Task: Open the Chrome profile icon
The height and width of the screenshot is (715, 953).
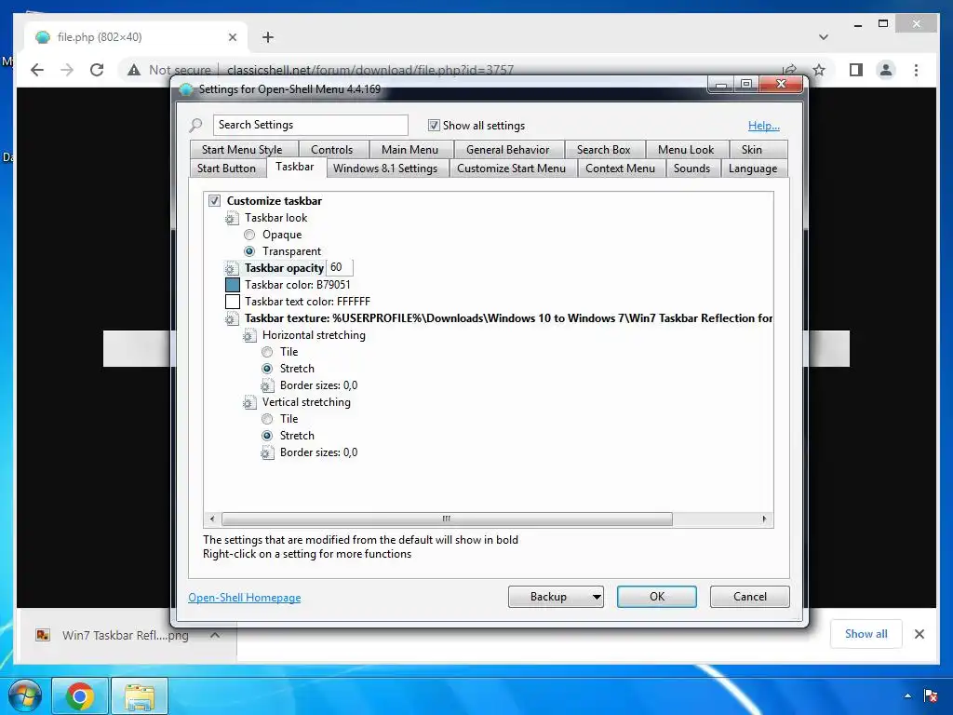Action: pyautogui.click(x=886, y=70)
